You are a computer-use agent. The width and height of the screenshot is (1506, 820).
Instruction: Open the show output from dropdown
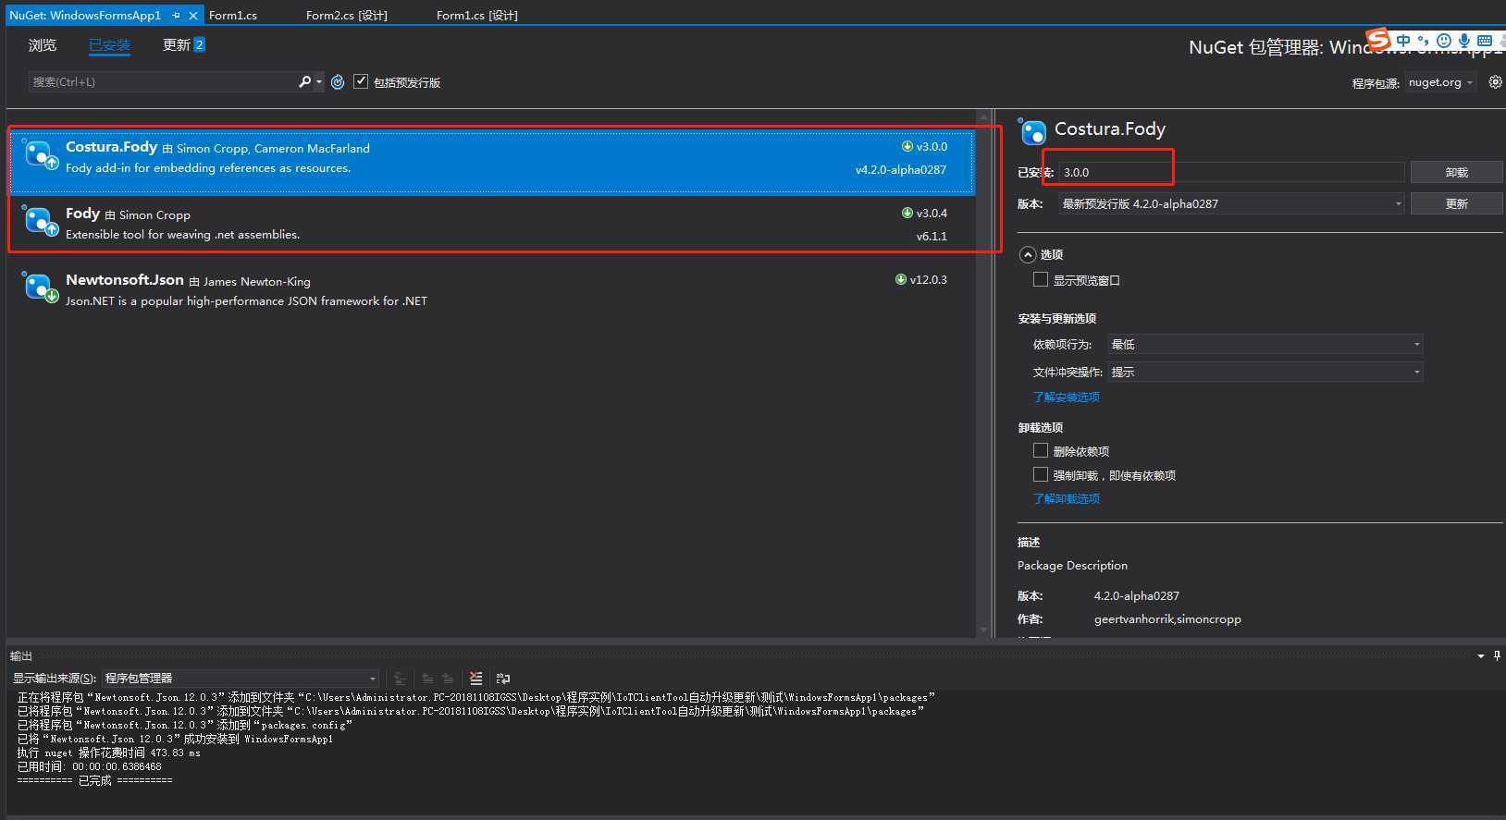coord(241,679)
